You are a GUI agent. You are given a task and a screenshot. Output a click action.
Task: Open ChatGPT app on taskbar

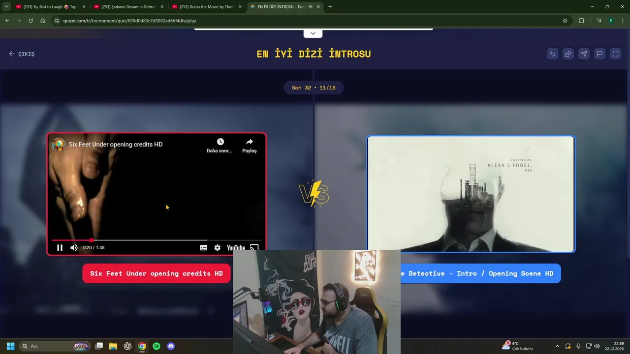coord(127,346)
